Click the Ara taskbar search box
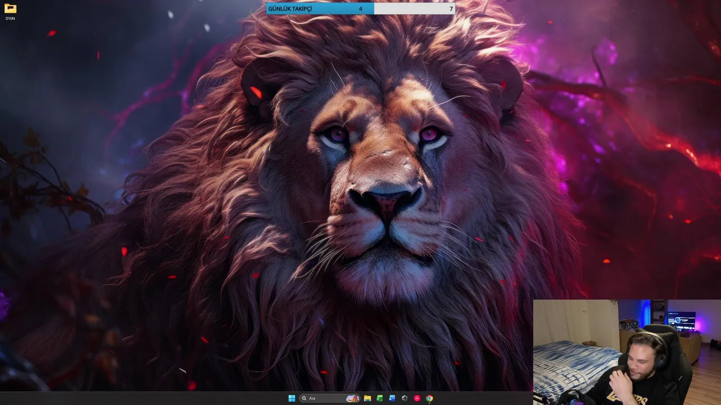Screen dimensions: 721x405 click(330, 398)
